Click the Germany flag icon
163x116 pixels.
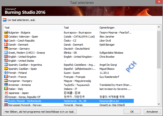pos(6,49)
